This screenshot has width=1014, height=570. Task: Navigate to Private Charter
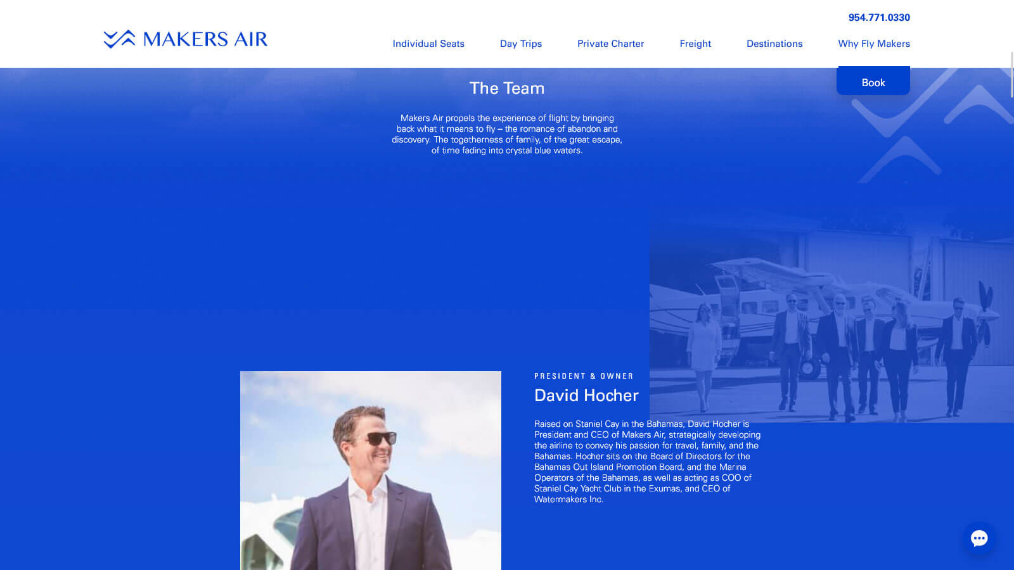pyautogui.click(x=610, y=44)
